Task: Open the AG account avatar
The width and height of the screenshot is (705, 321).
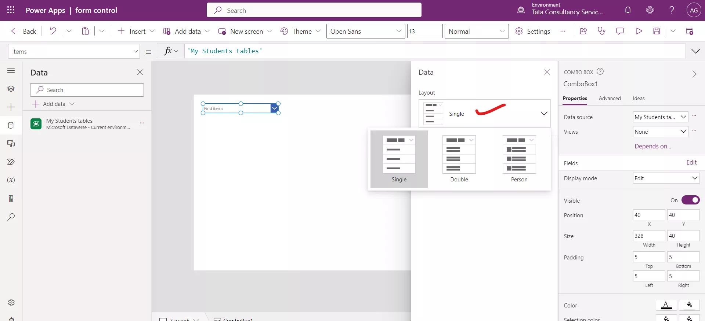Action: (694, 10)
